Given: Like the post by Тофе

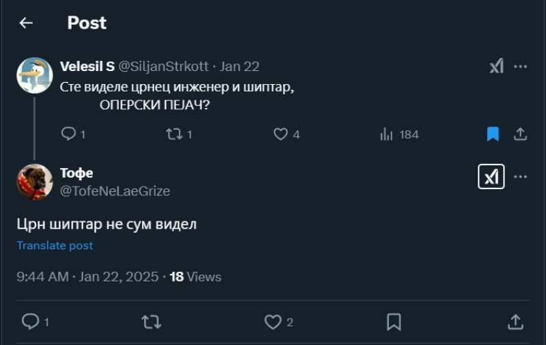Looking at the screenshot, I should (273, 321).
